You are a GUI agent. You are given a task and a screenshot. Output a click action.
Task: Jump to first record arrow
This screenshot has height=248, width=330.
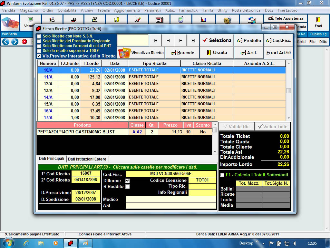point(155,40)
